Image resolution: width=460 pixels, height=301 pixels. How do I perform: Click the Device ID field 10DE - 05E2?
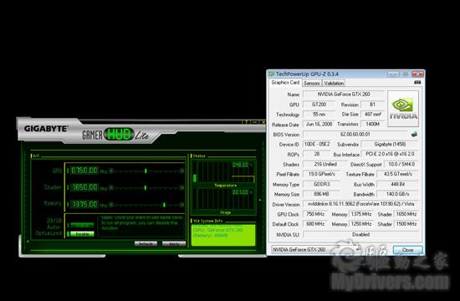pos(317,145)
